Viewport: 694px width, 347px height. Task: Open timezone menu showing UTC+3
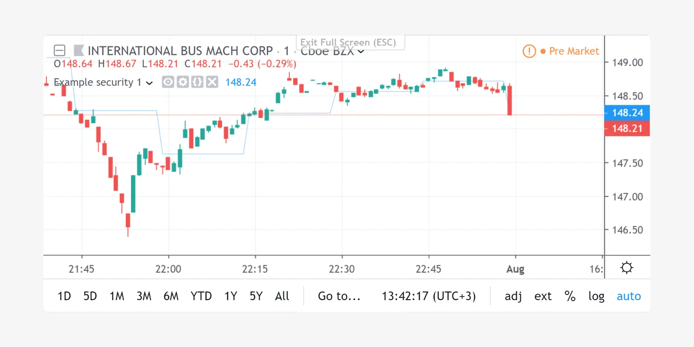tap(429, 296)
